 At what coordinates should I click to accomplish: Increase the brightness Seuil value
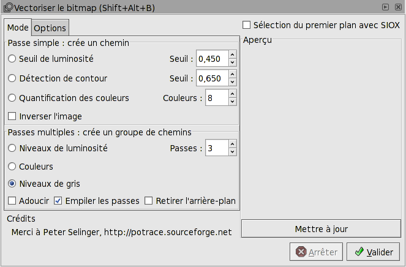pos(232,55)
